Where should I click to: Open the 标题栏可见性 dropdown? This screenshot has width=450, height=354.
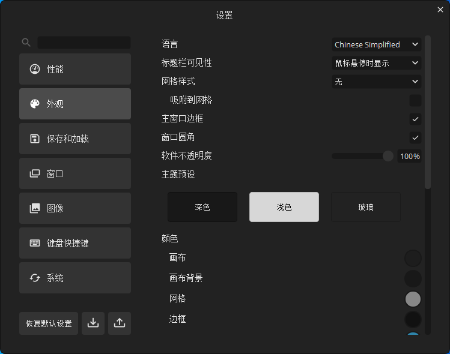coord(377,63)
